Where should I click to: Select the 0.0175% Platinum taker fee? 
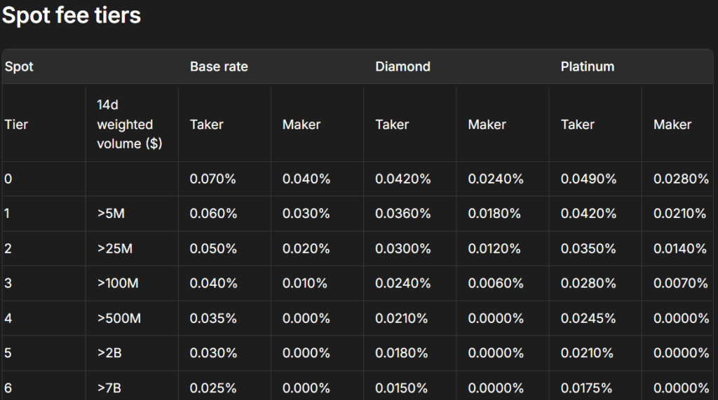tap(588, 388)
